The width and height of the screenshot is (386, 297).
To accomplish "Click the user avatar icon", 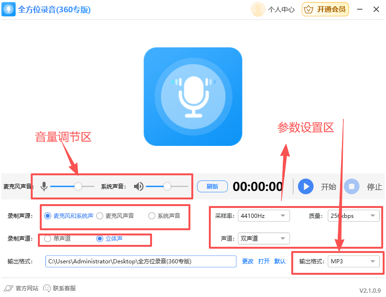I will pos(258,9).
